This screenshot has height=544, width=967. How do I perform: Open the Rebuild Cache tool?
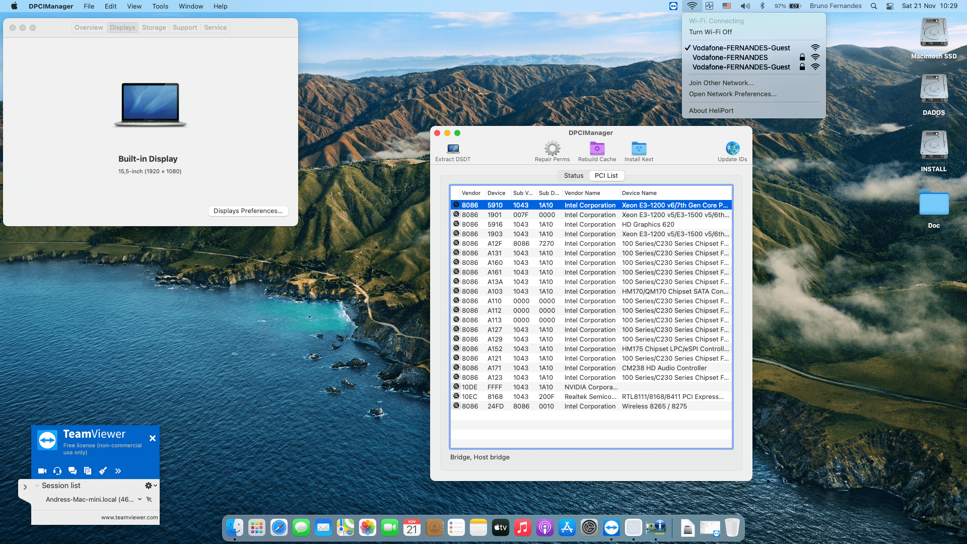(x=597, y=149)
